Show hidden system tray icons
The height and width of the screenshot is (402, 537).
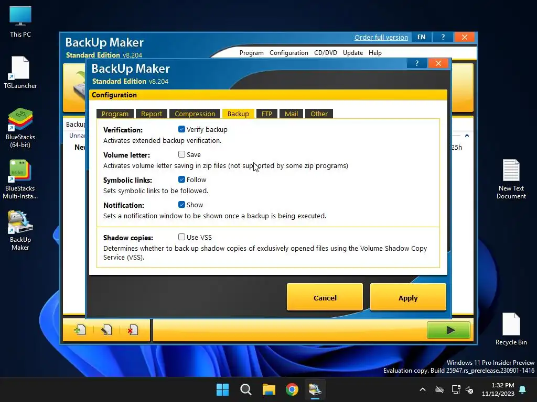click(x=423, y=389)
